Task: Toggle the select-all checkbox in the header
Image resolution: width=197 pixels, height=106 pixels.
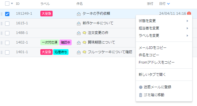Action: click(x=7, y=3)
